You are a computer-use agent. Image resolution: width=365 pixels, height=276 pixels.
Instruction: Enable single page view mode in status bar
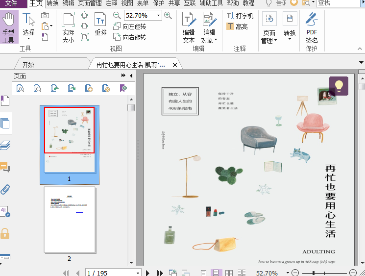click(x=204, y=273)
